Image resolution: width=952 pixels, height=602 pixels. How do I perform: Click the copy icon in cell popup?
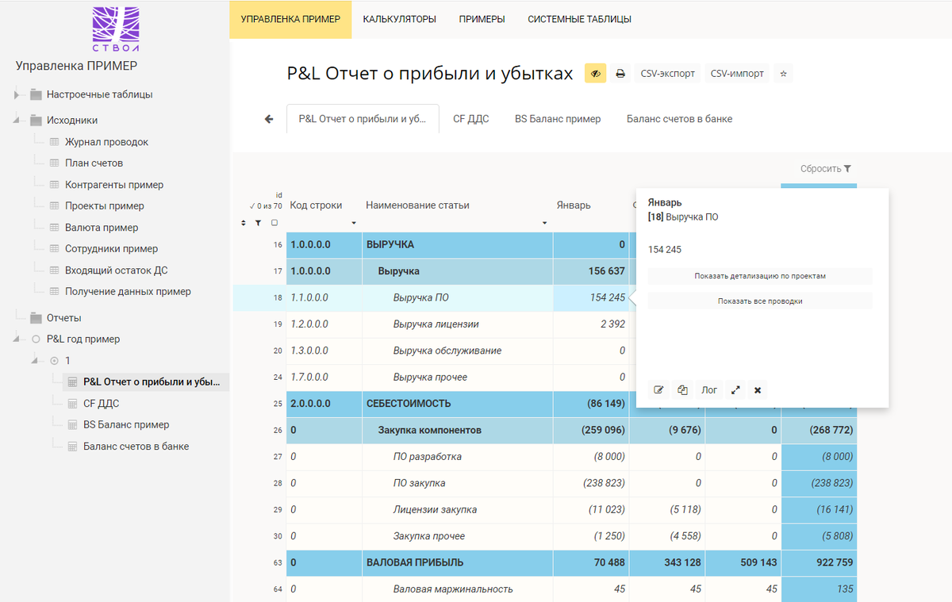682,389
